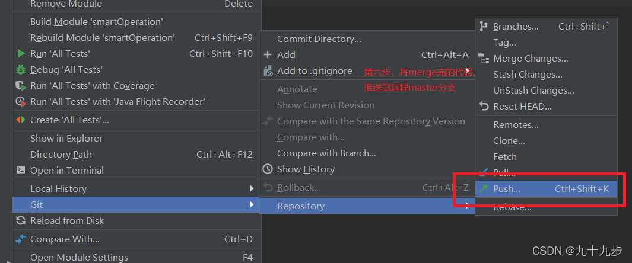The width and height of the screenshot is (632, 263).
Task: Open Module Settings entry
Action: point(136,256)
